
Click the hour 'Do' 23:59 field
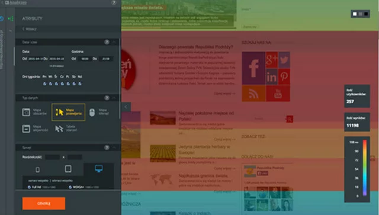(x=106, y=59)
